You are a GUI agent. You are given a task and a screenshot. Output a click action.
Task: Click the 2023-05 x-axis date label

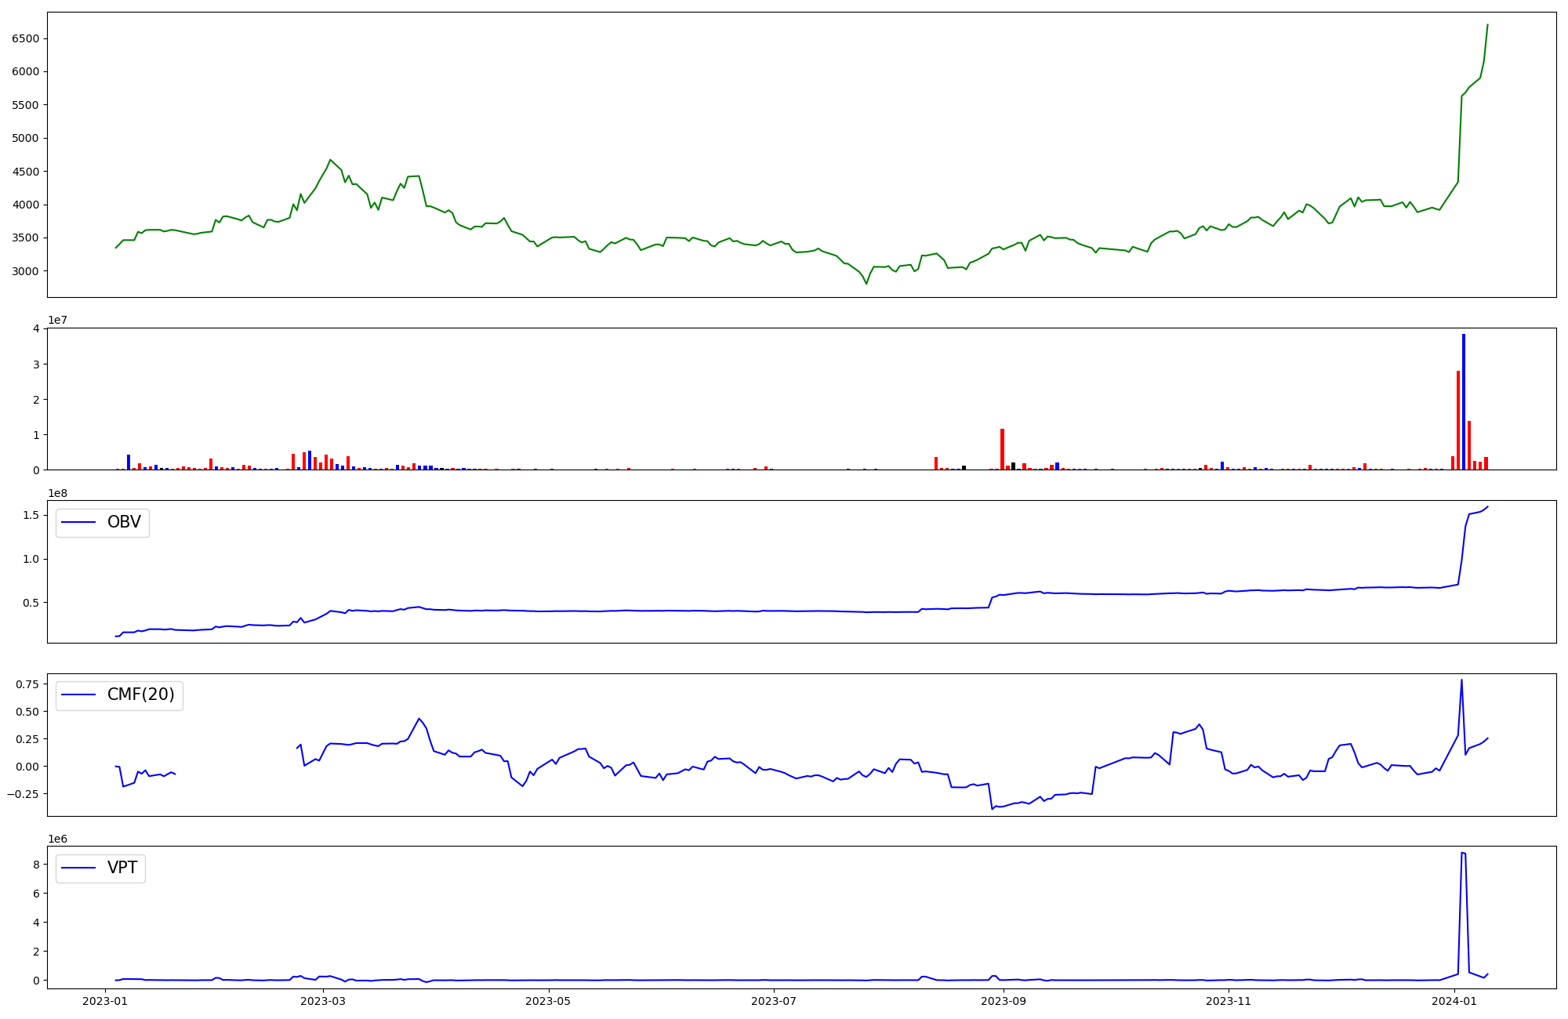548,1001
